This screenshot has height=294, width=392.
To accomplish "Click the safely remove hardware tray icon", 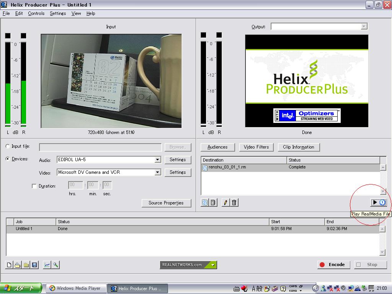I will click(364, 289).
